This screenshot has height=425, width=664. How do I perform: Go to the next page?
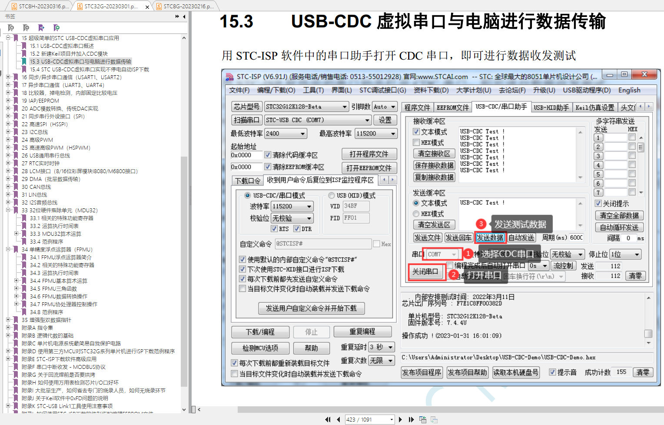(x=400, y=419)
